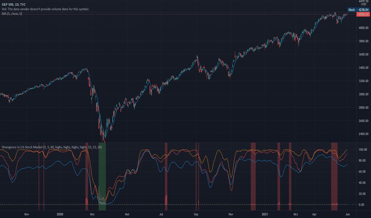Click the 40.00 indicator scale label
371x218 pixels.
[x=362, y=183]
